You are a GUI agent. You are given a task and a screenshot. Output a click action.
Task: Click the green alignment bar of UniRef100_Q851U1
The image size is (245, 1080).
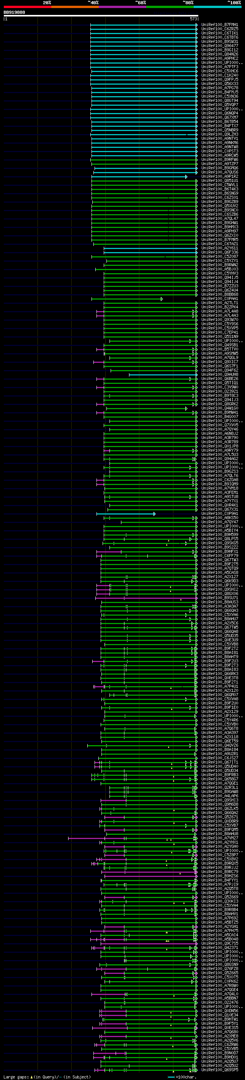(144, 181)
